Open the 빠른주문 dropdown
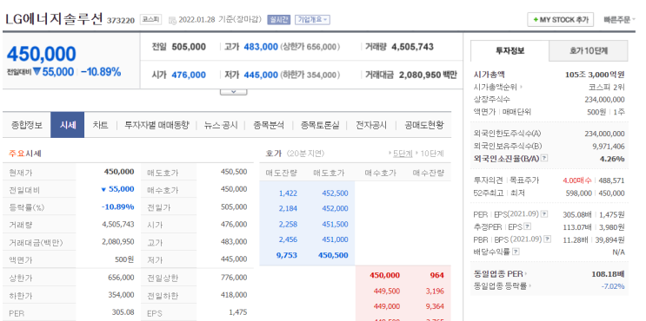Screen dimensions: 646x321 (x=620, y=19)
